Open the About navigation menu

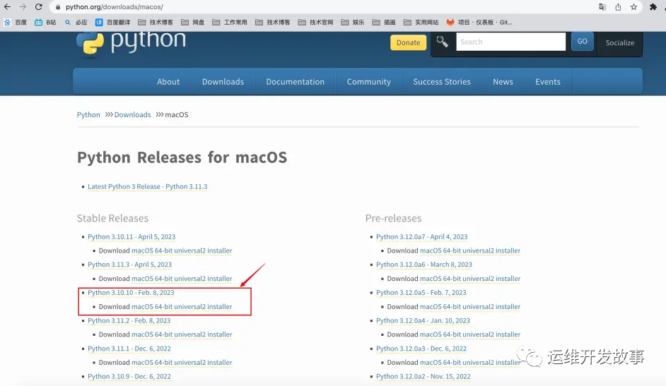(x=168, y=81)
